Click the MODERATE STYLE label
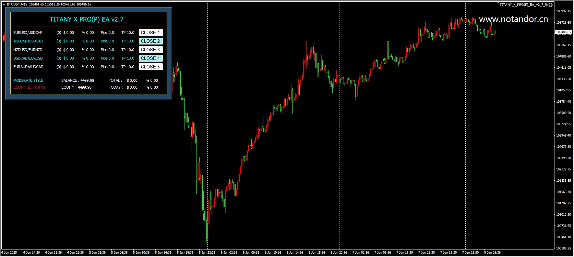Image resolution: width=574 pixels, height=257 pixels. pyautogui.click(x=28, y=80)
